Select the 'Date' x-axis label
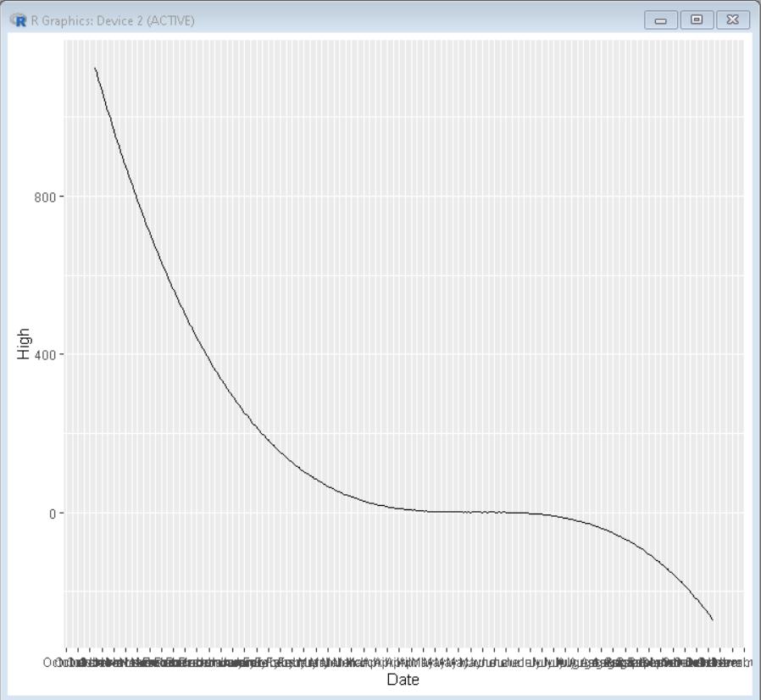Screen dimensions: 761x700 coord(403,679)
